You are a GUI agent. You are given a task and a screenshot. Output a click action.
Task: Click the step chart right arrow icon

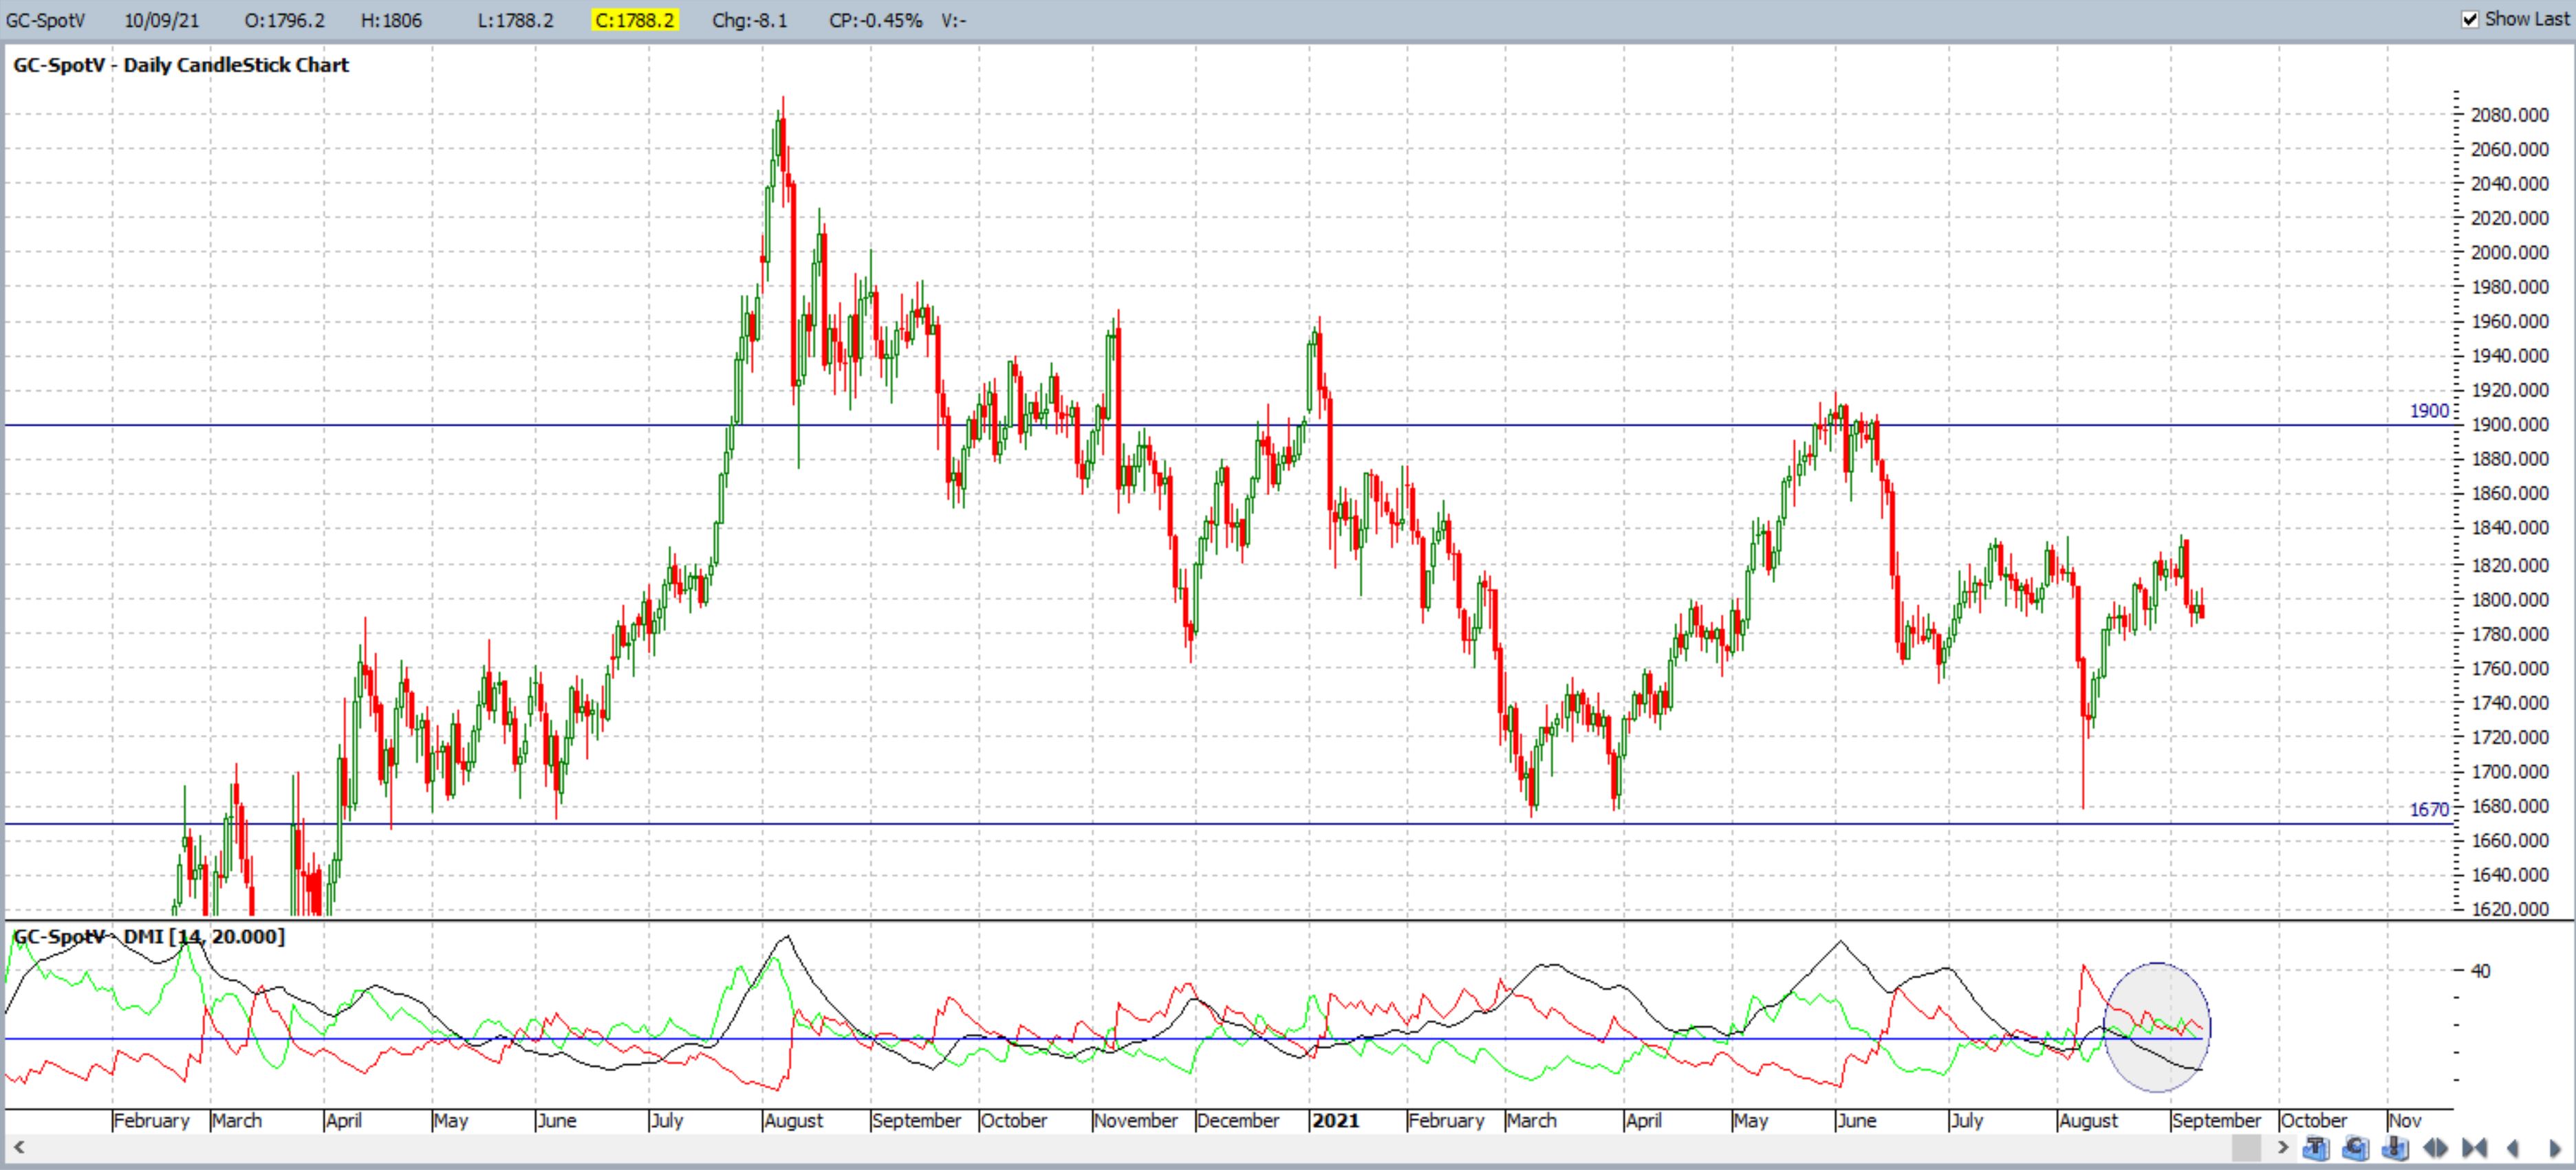(x=2555, y=1148)
